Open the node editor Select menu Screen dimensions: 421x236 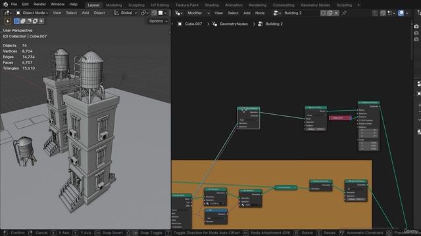[233, 13]
